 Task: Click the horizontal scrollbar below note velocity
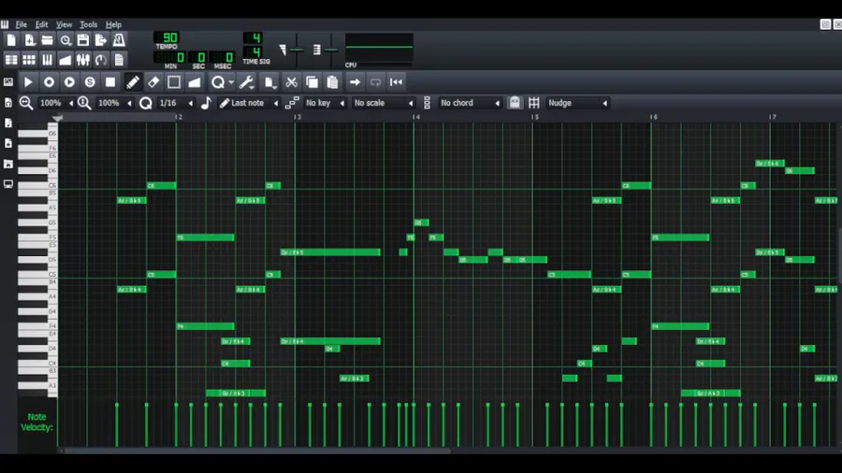point(258,451)
